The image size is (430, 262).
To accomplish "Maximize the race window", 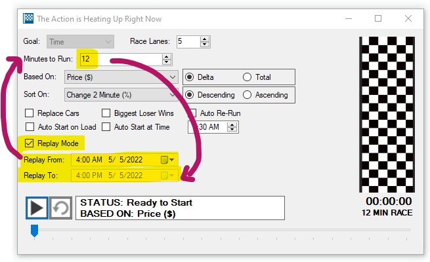I will [x=378, y=19].
